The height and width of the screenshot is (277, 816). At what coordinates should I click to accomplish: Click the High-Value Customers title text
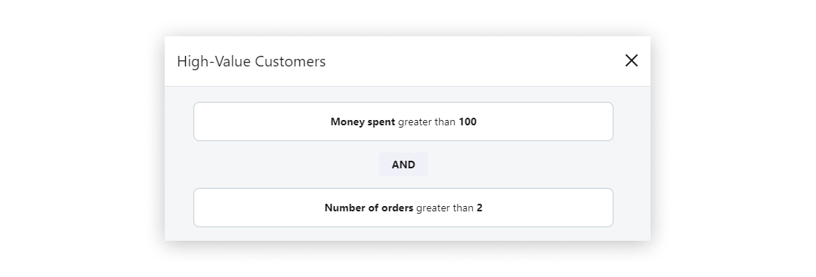tap(252, 61)
